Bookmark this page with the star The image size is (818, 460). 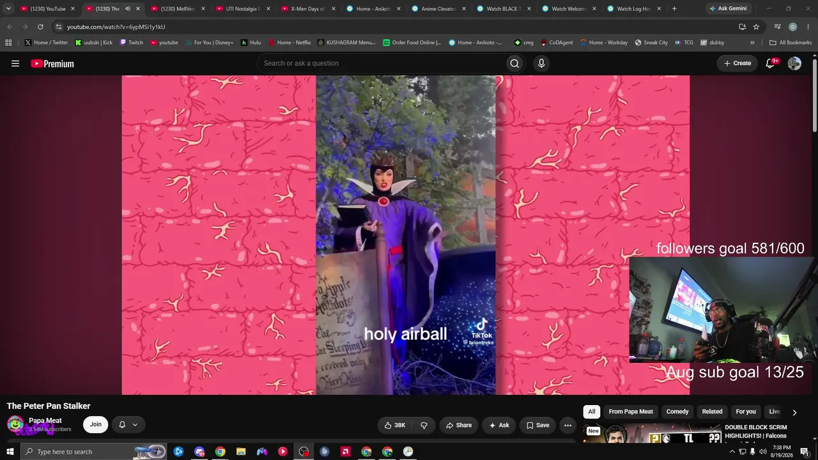point(756,27)
